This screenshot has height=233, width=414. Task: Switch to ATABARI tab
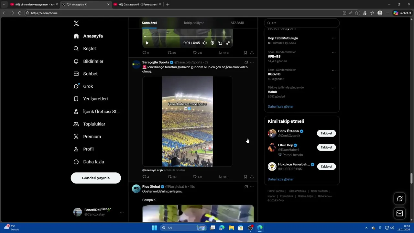tap(237, 23)
